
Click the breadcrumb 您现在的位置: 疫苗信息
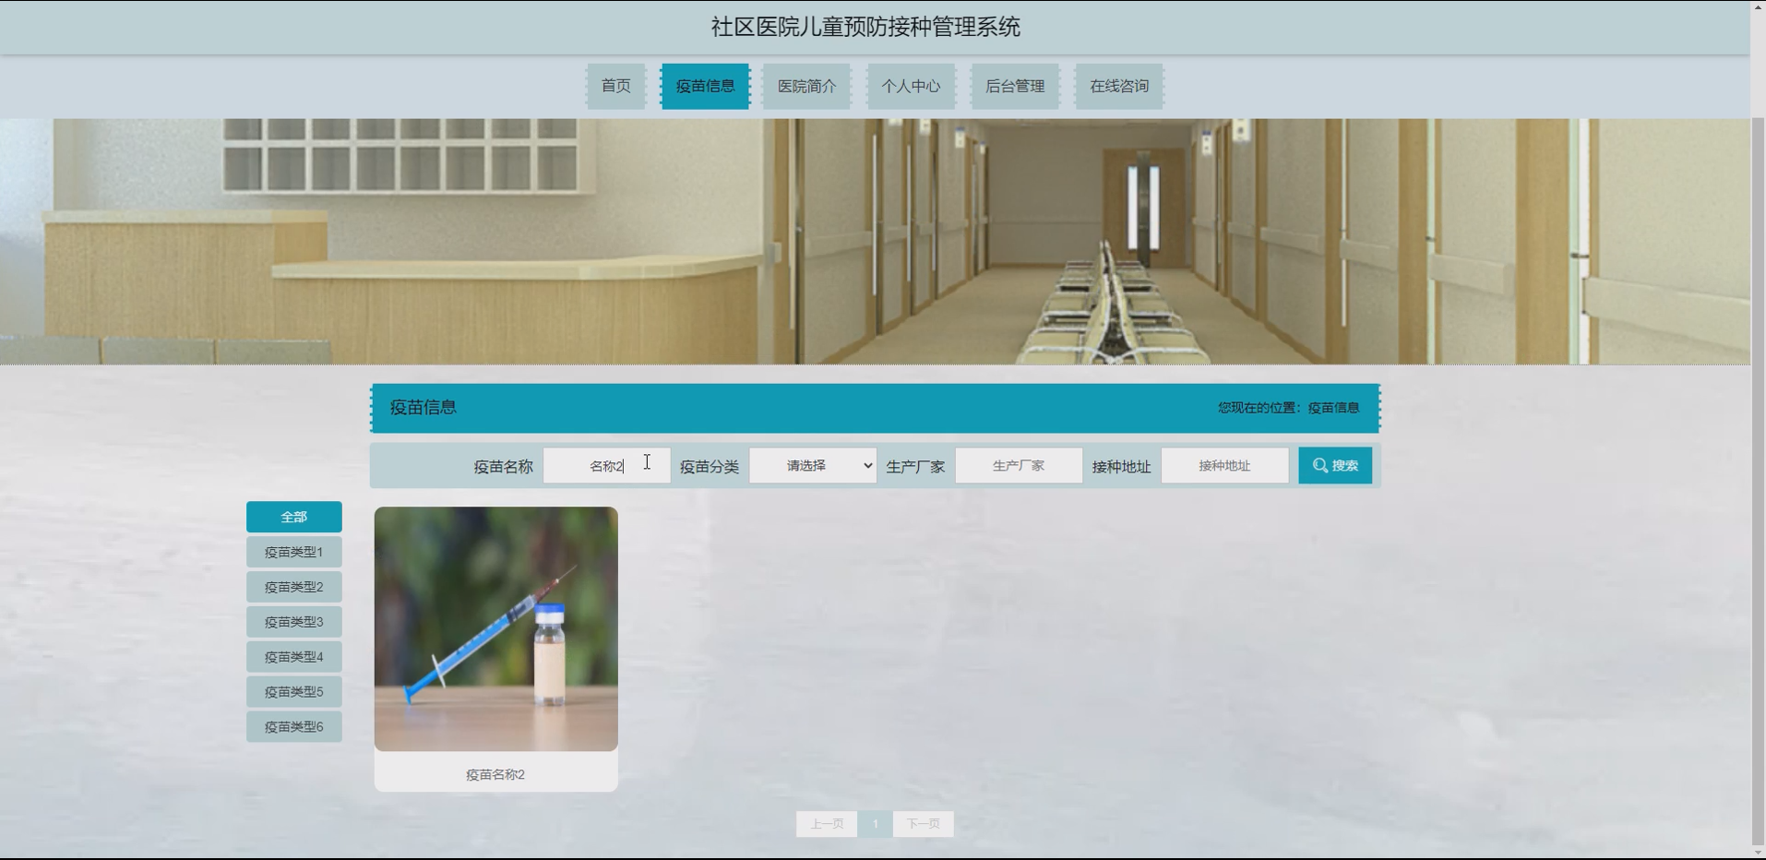click(x=1288, y=408)
